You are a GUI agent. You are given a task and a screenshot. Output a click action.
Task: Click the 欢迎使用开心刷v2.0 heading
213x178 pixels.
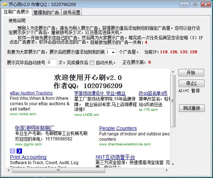coord(88,77)
